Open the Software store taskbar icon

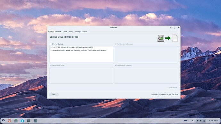[x=22, y=120]
